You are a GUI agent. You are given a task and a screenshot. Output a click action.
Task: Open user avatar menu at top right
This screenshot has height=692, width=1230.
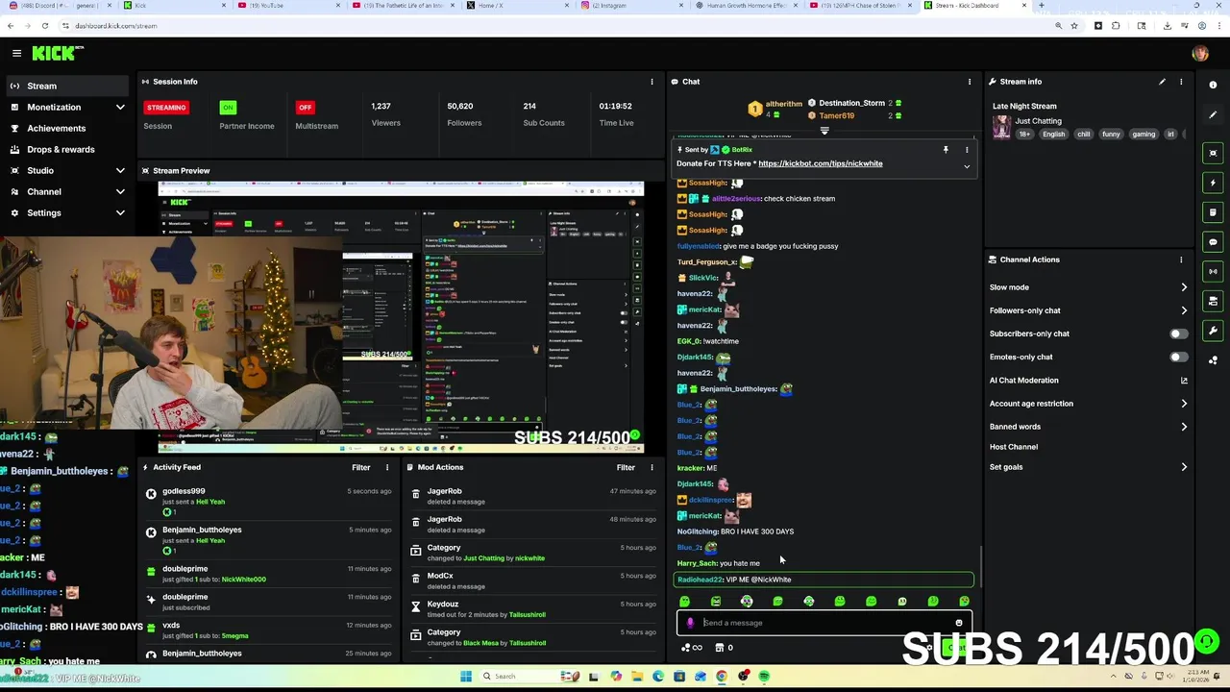tap(1199, 53)
